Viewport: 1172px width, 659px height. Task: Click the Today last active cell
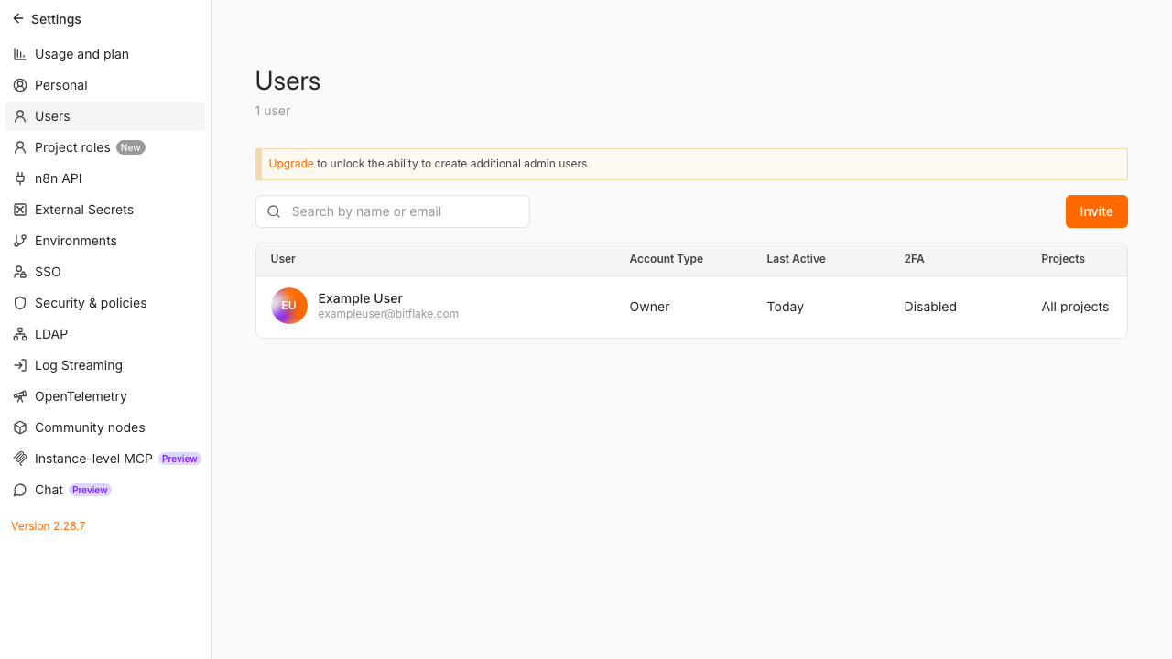tap(785, 307)
